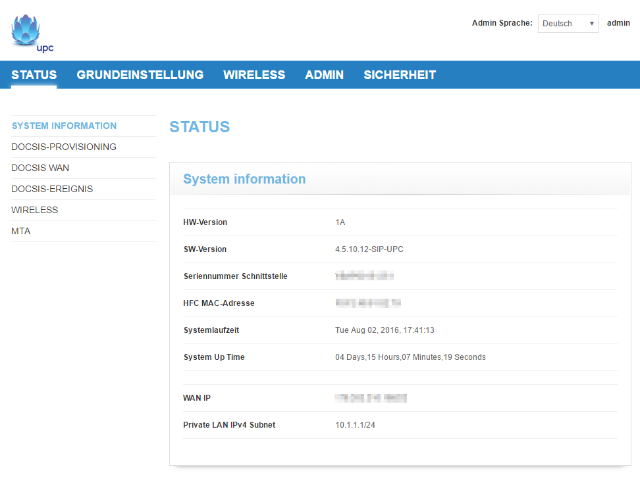The image size is (640, 477).
Task: Click the System Up Time value
Action: [x=410, y=357]
